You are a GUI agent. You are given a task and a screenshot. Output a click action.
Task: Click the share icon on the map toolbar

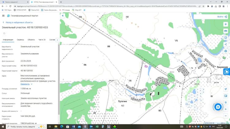226,44
